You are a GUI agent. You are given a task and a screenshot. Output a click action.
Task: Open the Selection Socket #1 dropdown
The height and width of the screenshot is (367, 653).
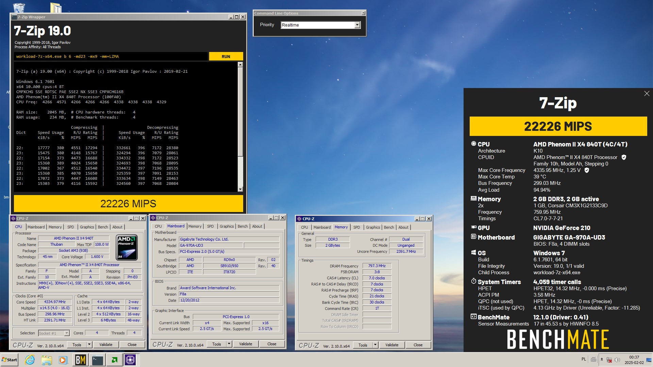67,333
